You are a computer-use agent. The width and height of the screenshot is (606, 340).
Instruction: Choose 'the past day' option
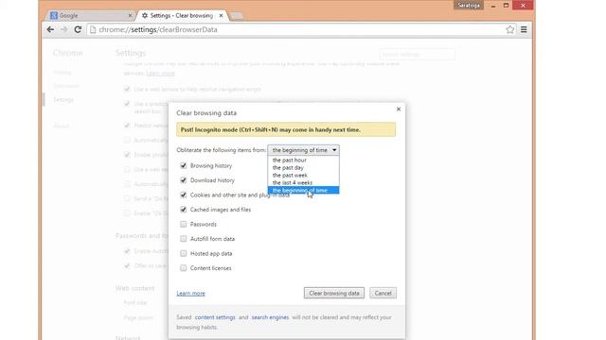(x=303, y=168)
